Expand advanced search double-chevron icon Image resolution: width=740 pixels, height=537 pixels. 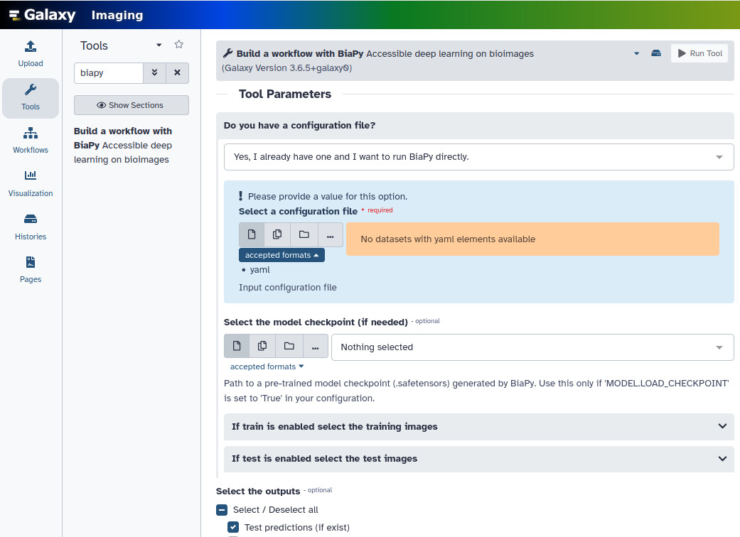tap(154, 72)
